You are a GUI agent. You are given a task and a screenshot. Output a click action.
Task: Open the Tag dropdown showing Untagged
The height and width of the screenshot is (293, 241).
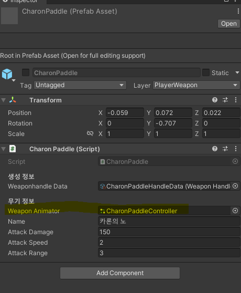[x=80, y=85]
